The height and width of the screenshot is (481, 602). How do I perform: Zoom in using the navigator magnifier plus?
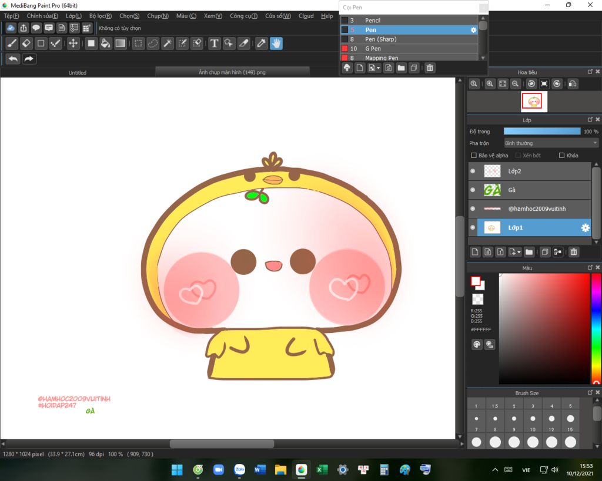coord(490,83)
